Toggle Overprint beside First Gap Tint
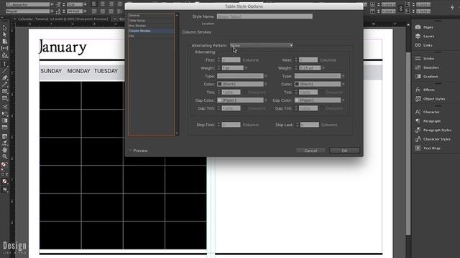The width and height of the screenshot is (460, 258). pos(245,108)
